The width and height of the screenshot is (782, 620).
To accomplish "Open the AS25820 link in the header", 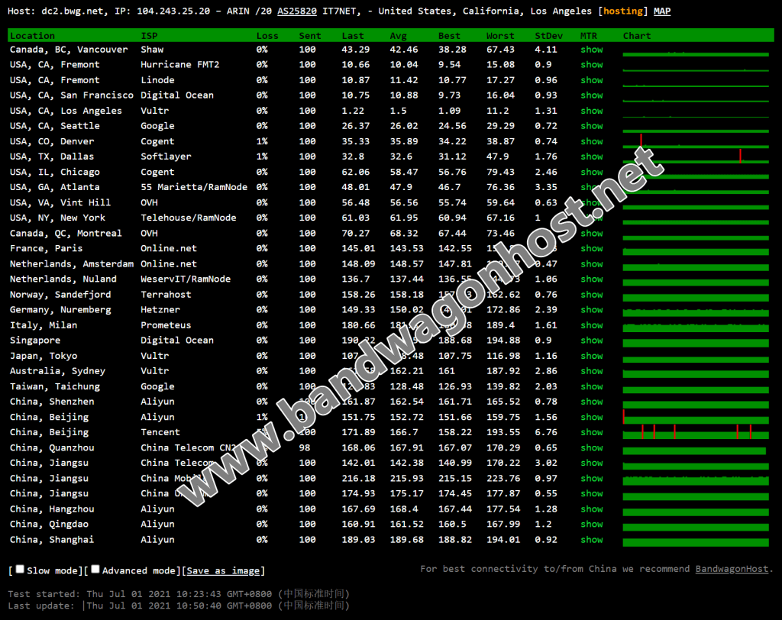I will pyautogui.click(x=297, y=11).
